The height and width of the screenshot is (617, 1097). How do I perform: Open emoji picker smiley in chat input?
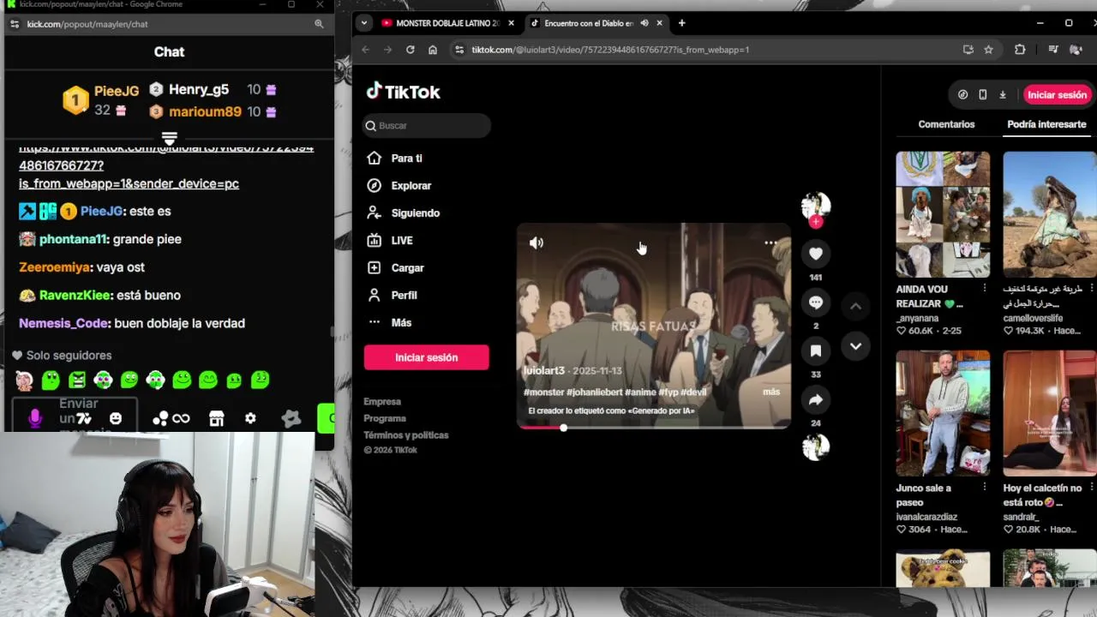click(x=116, y=418)
